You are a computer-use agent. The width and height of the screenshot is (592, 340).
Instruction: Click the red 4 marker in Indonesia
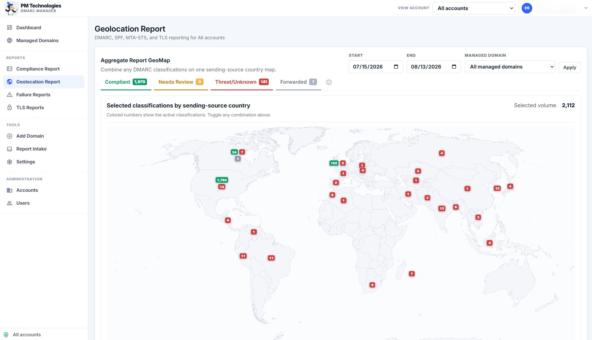pyautogui.click(x=490, y=243)
